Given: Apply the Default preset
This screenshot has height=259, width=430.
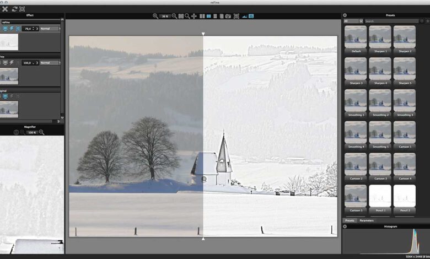Looking at the screenshot, I should (356, 39).
